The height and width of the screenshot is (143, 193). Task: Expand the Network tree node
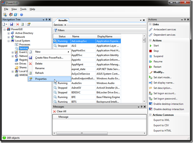tap(9, 37)
